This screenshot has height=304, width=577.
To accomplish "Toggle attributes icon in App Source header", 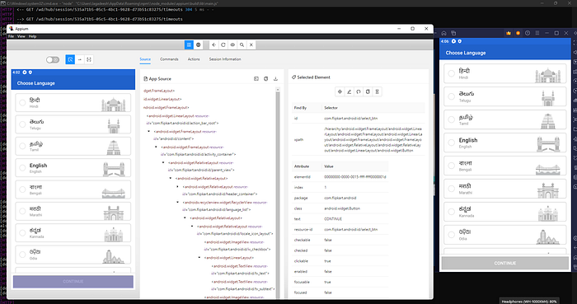I will [x=256, y=78].
